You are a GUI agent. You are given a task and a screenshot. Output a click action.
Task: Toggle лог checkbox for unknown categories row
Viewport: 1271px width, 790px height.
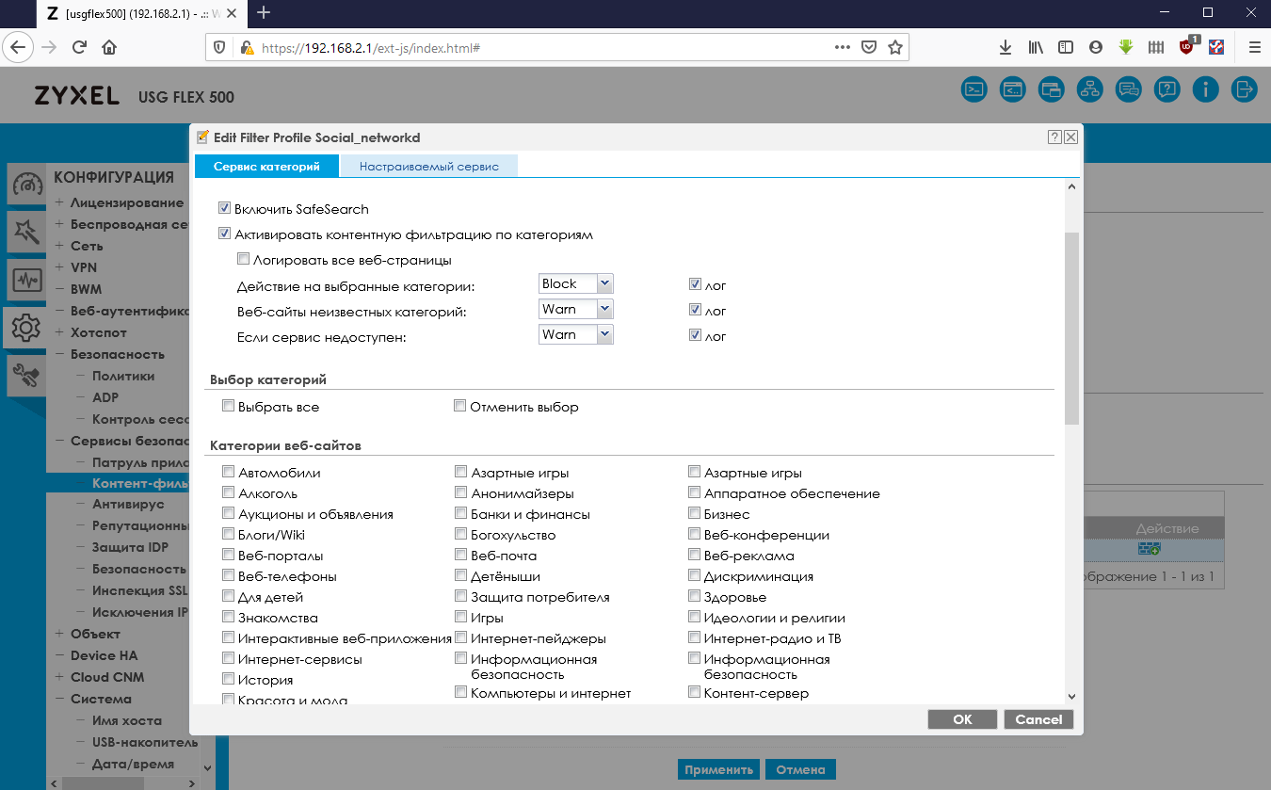coord(695,309)
